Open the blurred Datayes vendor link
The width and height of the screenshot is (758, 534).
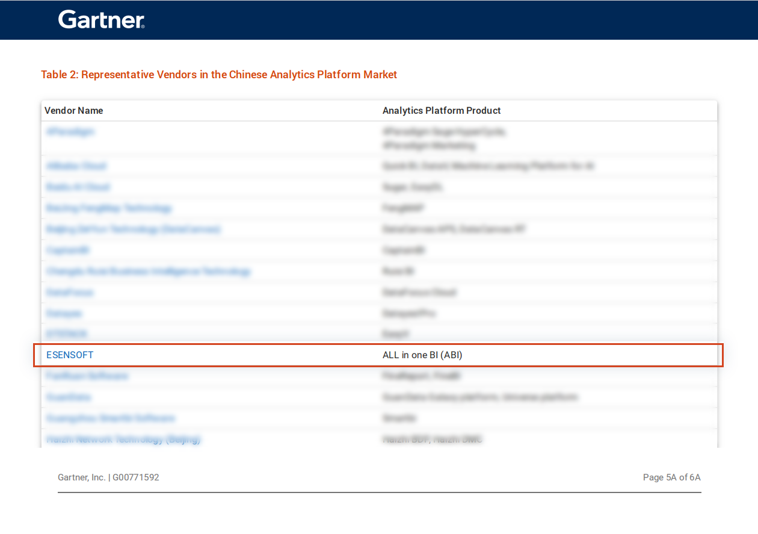[64, 314]
